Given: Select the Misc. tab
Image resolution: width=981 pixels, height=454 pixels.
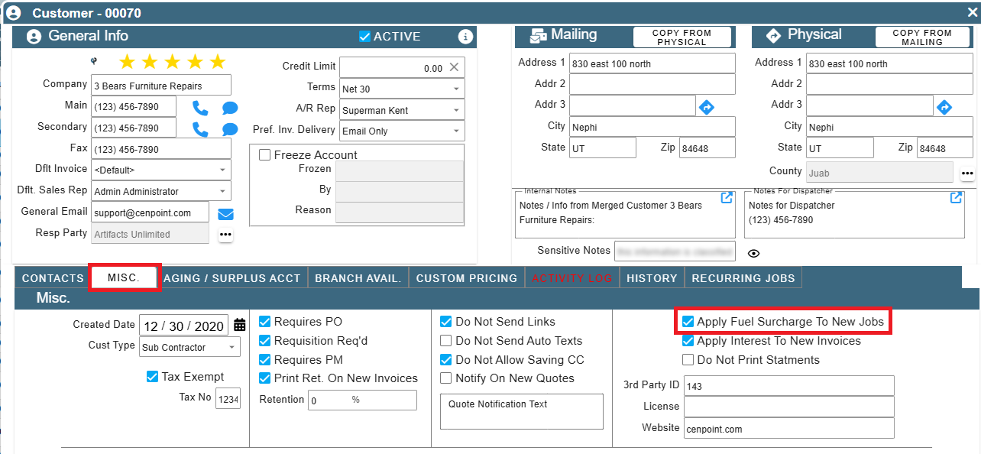Looking at the screenshot, I should (124, 278).
